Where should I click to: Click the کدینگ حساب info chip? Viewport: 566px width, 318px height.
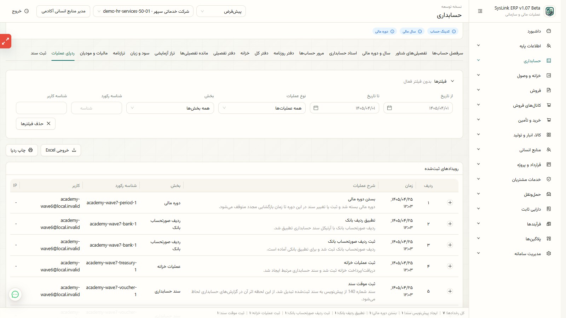(x=443, y=31)
